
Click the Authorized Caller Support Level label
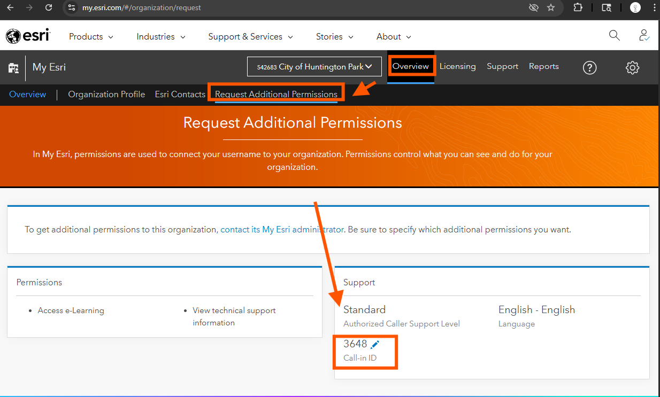point(402,324)
